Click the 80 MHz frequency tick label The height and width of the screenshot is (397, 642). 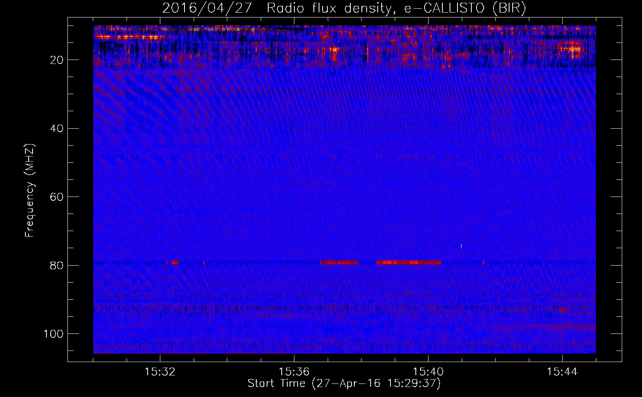(57, 265)
